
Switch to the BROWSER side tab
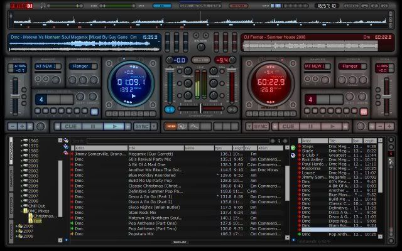[x=11, y=151]
